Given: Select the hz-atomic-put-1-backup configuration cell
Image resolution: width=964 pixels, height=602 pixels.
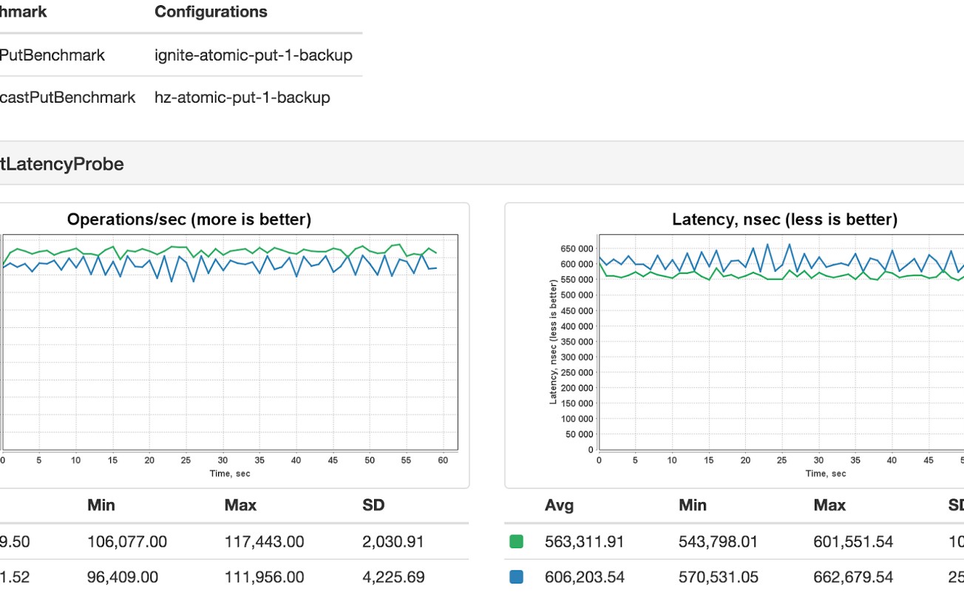Looking at the screenshot, I should tap(242, 98).
